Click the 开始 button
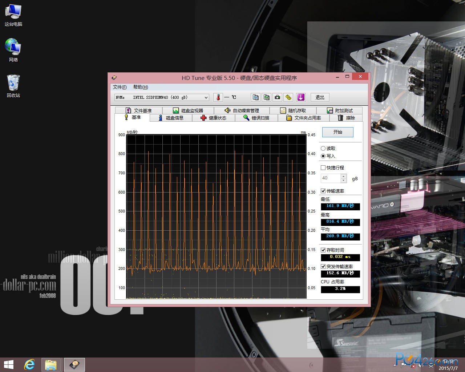This screenshot has height=372, width=465. coord(338,132)
